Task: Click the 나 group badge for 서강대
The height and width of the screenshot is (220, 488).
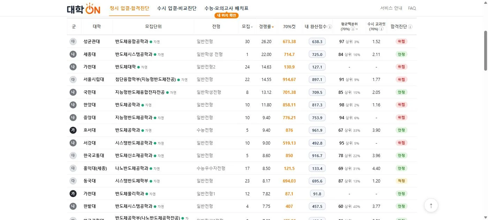Action: coord(73,143)
